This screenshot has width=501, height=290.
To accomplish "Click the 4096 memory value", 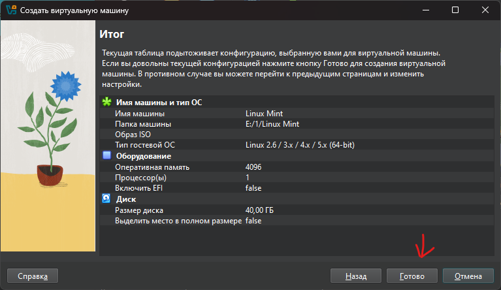I will (253, 167).
